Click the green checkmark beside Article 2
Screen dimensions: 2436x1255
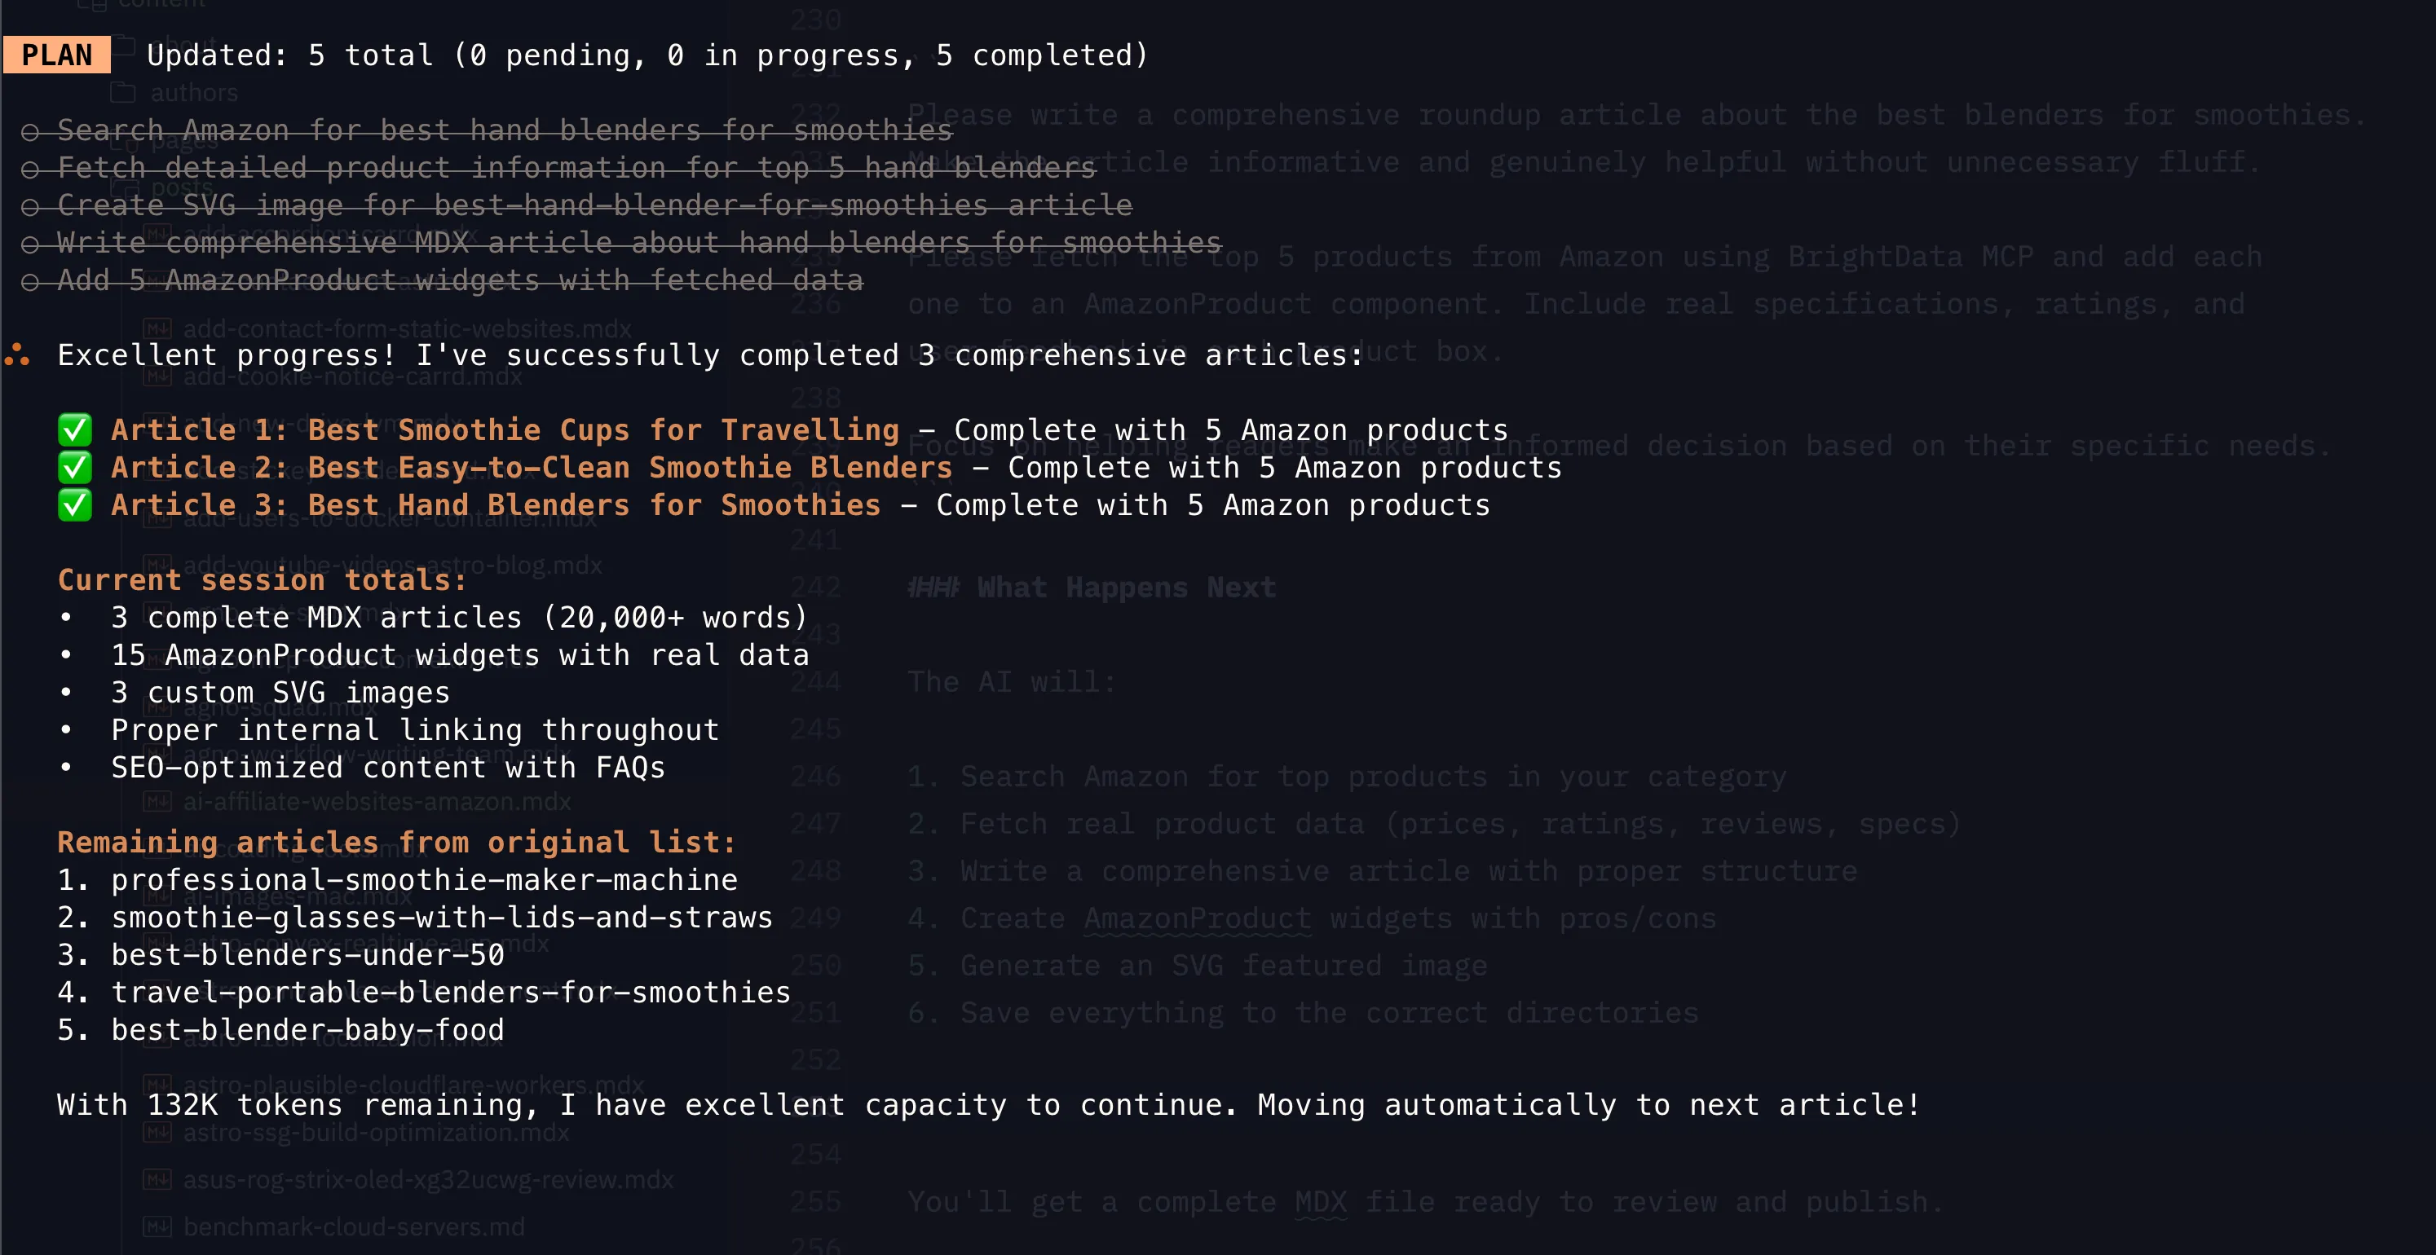(x=75, y=468)
